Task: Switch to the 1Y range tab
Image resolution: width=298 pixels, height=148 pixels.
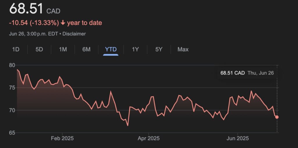Action: coord(135,50)
